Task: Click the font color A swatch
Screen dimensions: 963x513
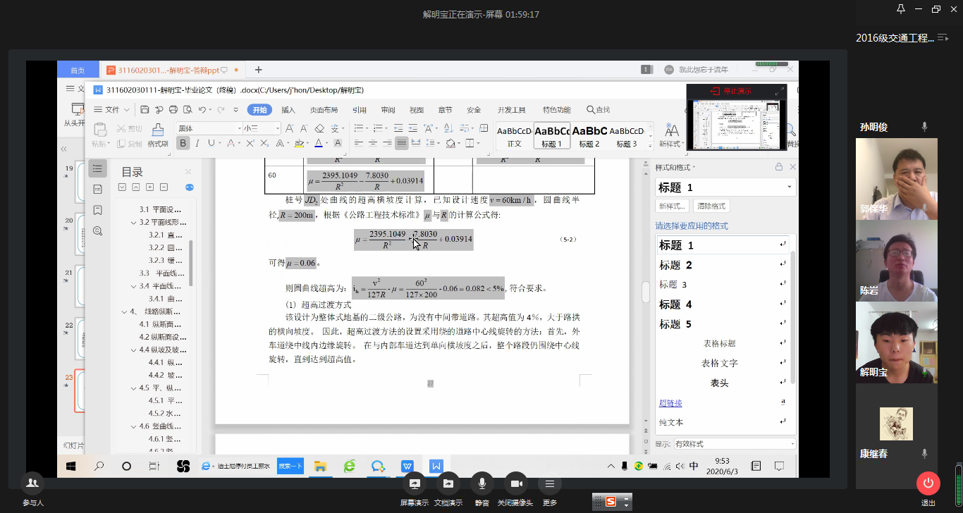Action: (318, 143)
